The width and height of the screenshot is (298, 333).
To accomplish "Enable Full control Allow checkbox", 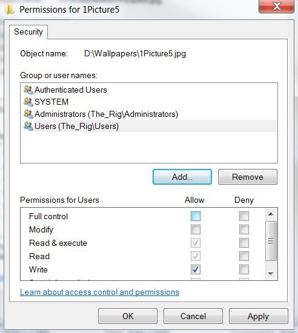I will 196,216.
